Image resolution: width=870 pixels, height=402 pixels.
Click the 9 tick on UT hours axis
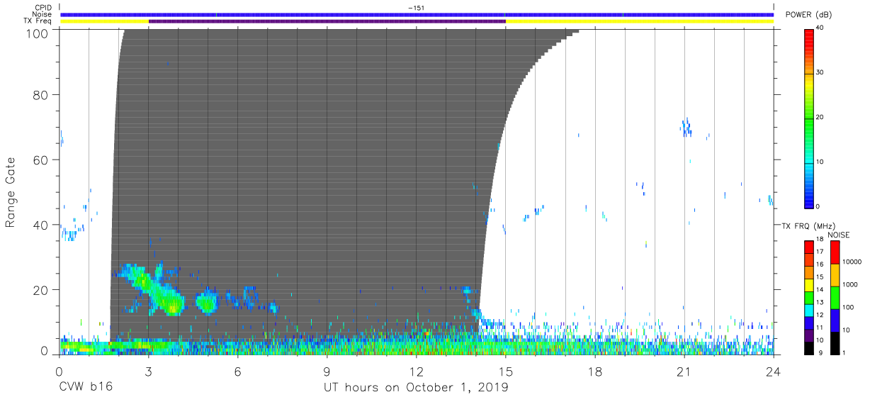tap(327, 372)
